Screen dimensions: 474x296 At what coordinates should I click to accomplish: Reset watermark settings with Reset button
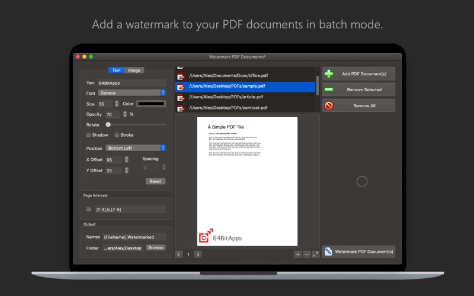155,181
